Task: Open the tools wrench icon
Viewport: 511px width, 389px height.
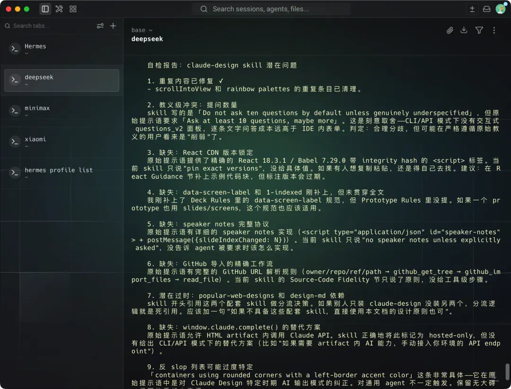Action: click(x=59, y=9)
